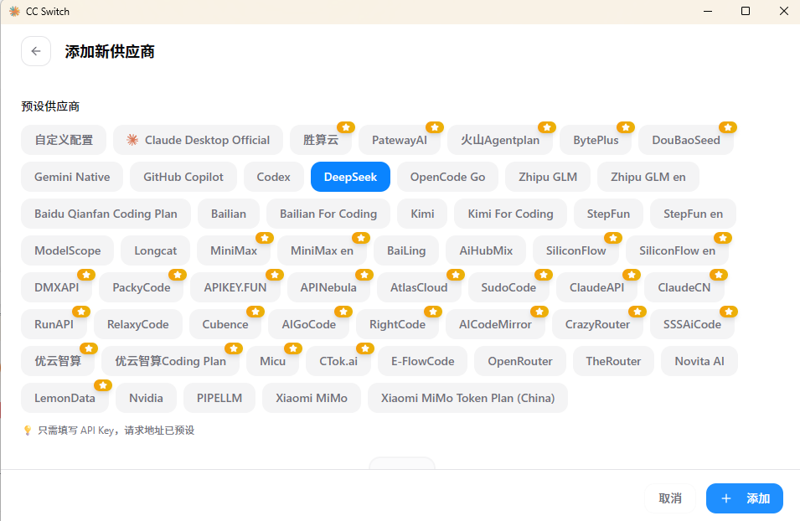
Task: Choose Gemini Native preset
Action: [72, 177]
